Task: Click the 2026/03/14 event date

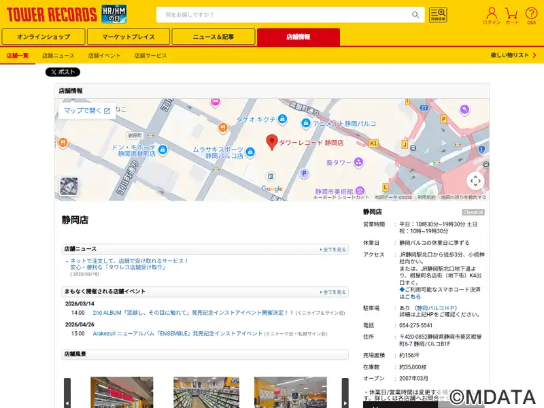Action: click(x=80, y=303)
